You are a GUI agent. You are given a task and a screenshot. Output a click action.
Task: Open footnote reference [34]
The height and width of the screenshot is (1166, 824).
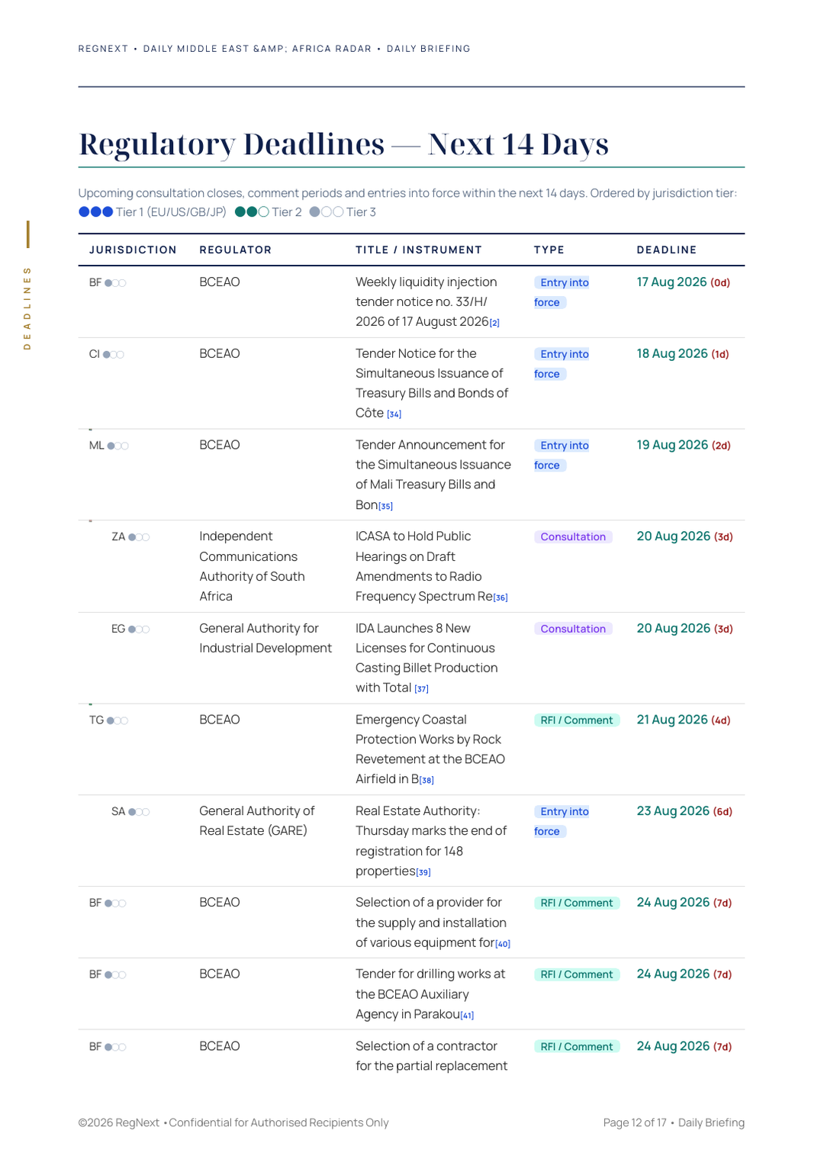click(x=394, y=414)
